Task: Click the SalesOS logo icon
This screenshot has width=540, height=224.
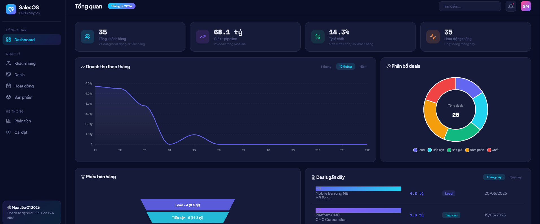Action: 11,9
